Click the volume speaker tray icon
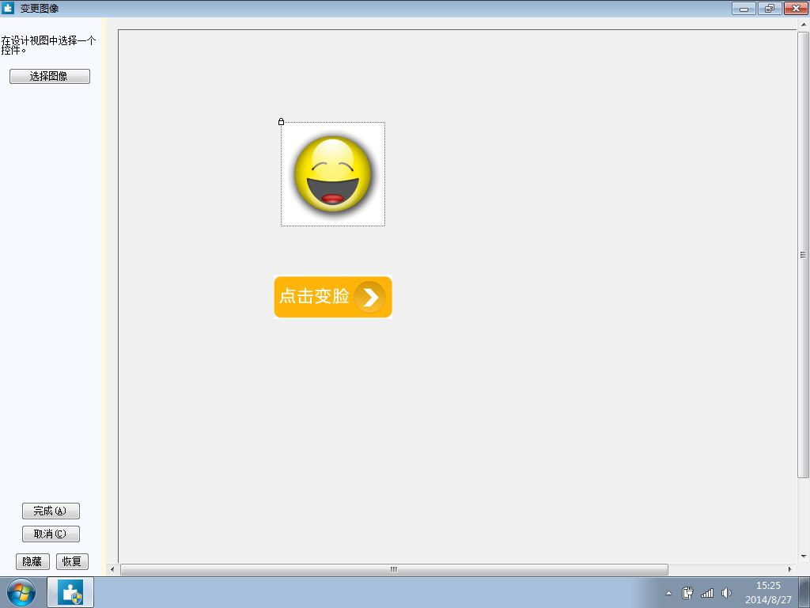 tap(726, 593)
